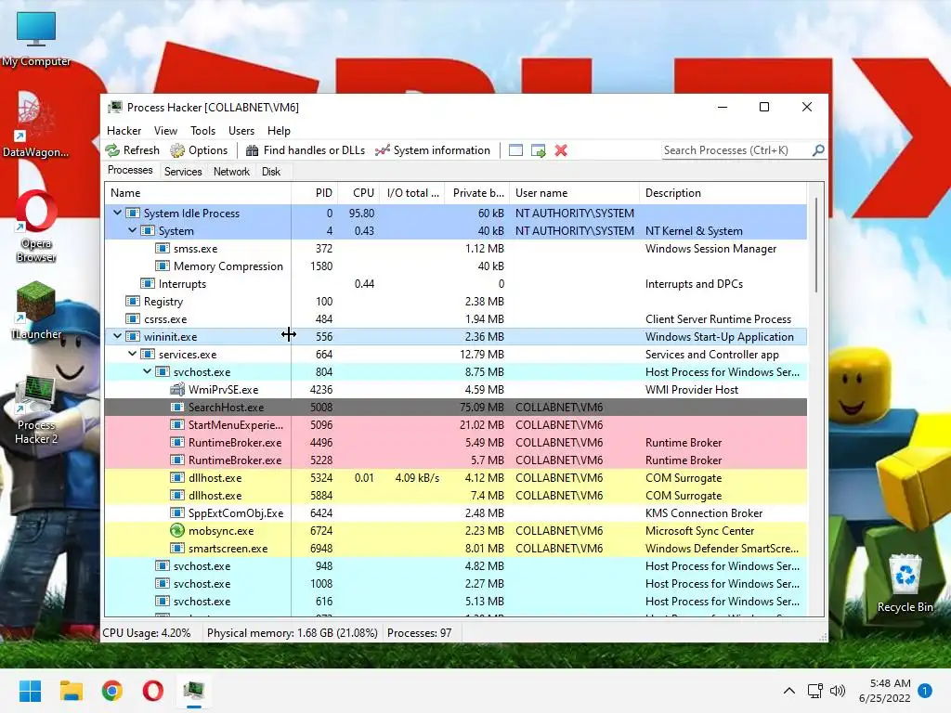Click the red X terminate icon
Image resolution: width=951 pixels, height=713 pixels.
pyautogui.click(x=561, y=150)
